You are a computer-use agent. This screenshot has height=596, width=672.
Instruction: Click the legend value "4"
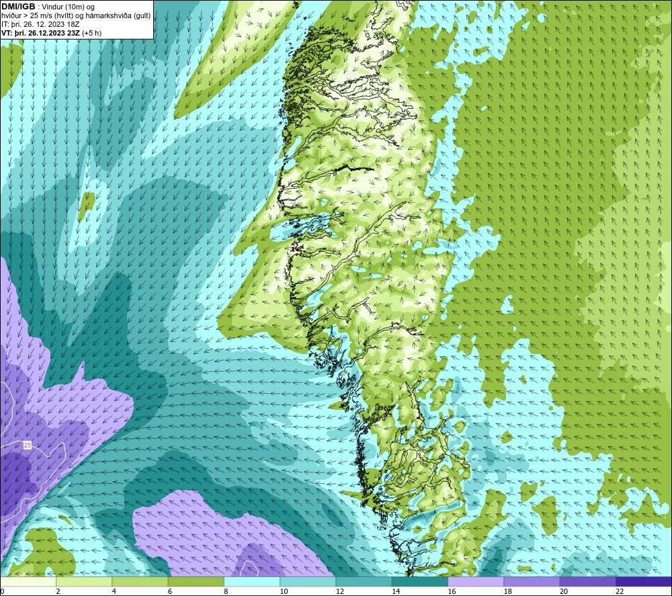click(x=114, y=591)
